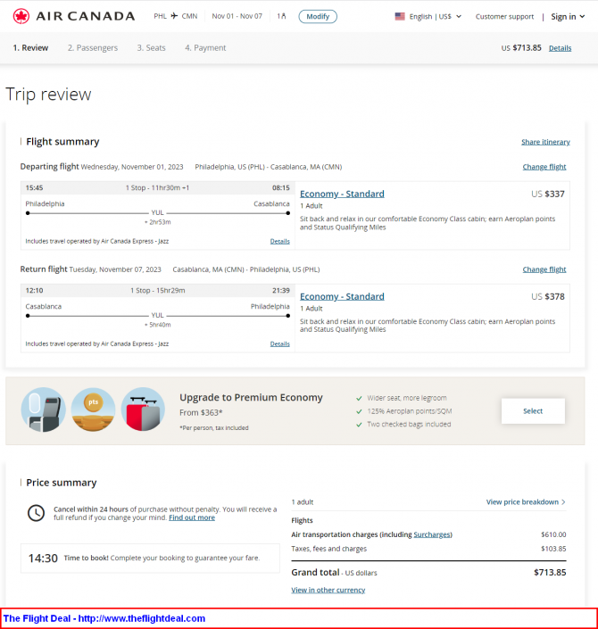Click the Upgrade to Premium Economy heading
Image resolution: width=598 pixels, height=629 pixels.
point(251,398)
